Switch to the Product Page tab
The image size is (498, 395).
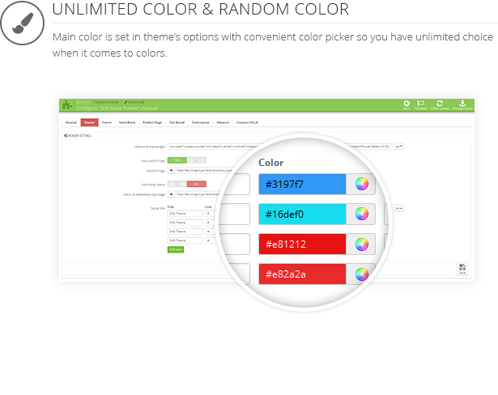pos(152,122)
